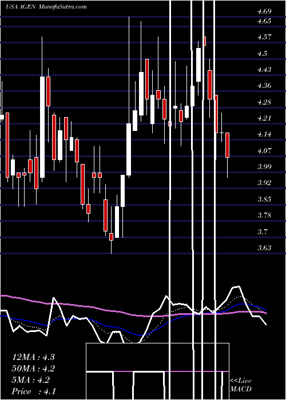Click the 3.85 price axis label
The width and height of the screenshot is (286, 400).
click(264, 199)
